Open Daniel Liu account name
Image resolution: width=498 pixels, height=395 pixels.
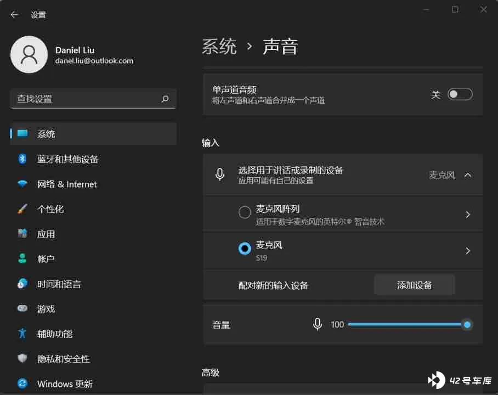coord(75,50)
